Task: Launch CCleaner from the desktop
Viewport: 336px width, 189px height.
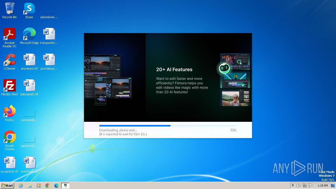Action: click(9, 62)
